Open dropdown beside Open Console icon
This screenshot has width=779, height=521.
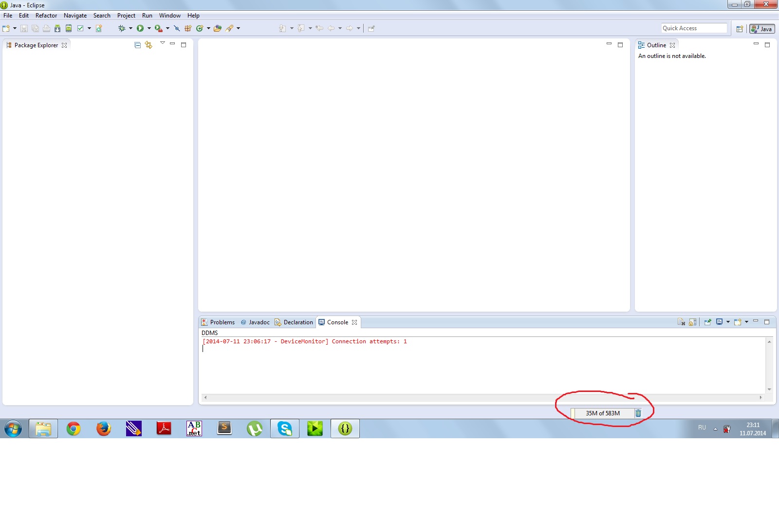pos(746,322)
